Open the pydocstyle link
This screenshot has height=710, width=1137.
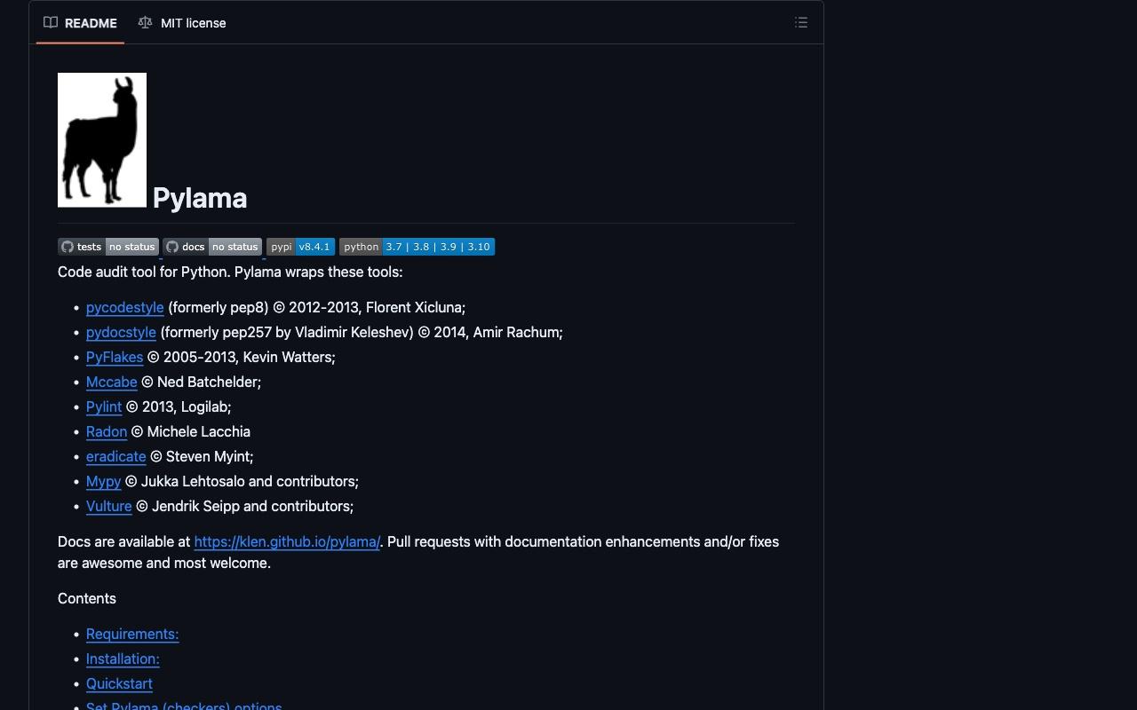pyautogui.click(x=121, y=332)
